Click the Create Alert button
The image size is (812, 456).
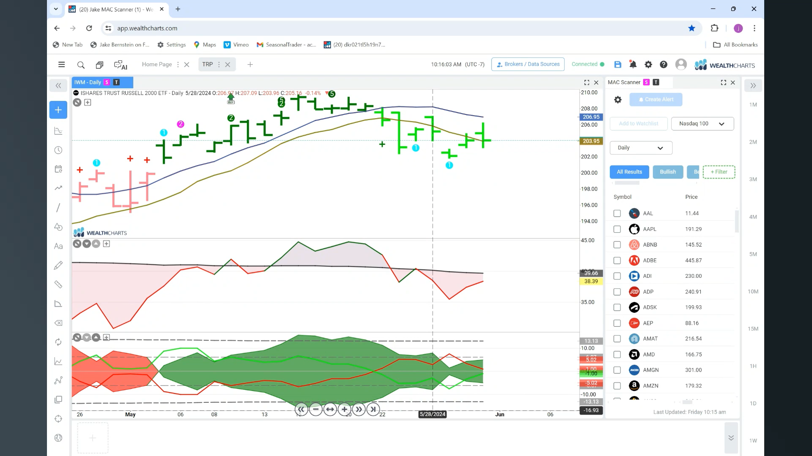pos(656,100)
